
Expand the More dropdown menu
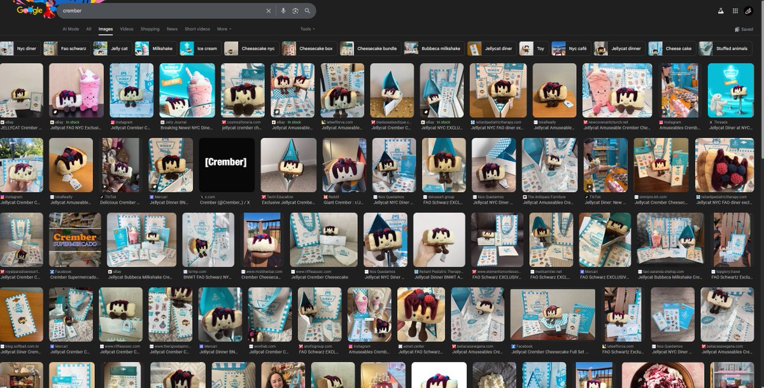224,29
